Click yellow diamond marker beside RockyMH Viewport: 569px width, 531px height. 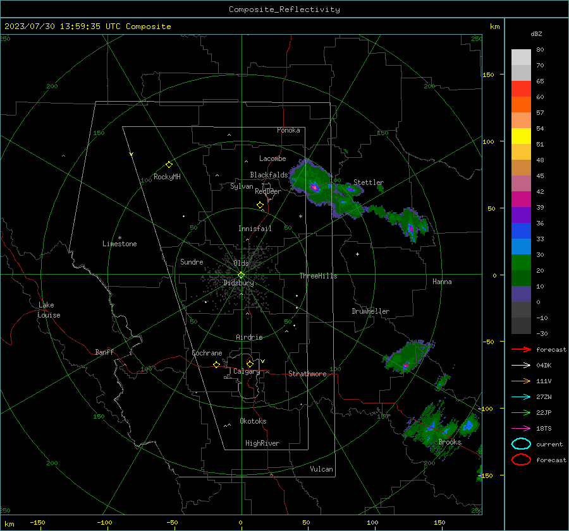click(x=169, y=165)
